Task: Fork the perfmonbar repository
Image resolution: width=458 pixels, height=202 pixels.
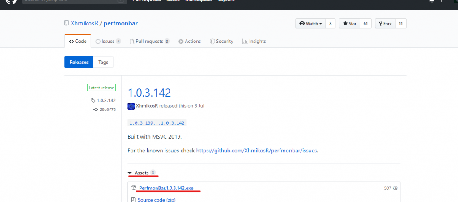Action: click(385, 23)
